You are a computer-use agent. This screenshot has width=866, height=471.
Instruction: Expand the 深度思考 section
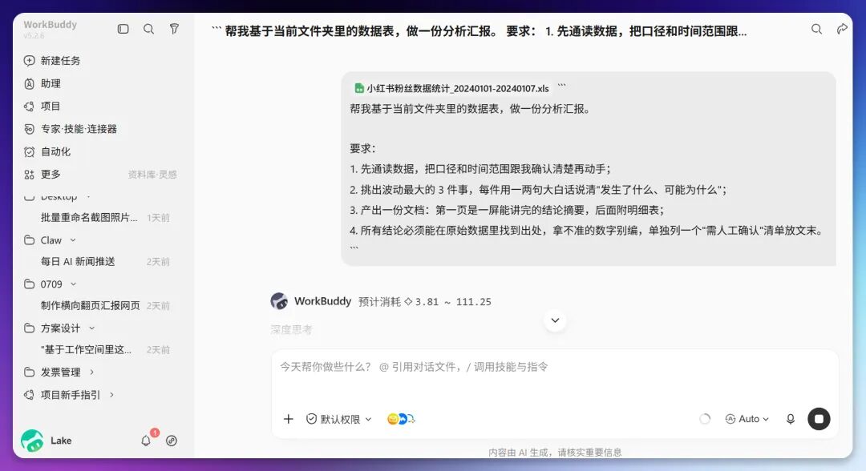291,330
